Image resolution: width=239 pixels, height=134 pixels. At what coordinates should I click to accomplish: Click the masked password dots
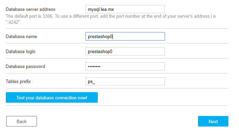click(94, 66)
